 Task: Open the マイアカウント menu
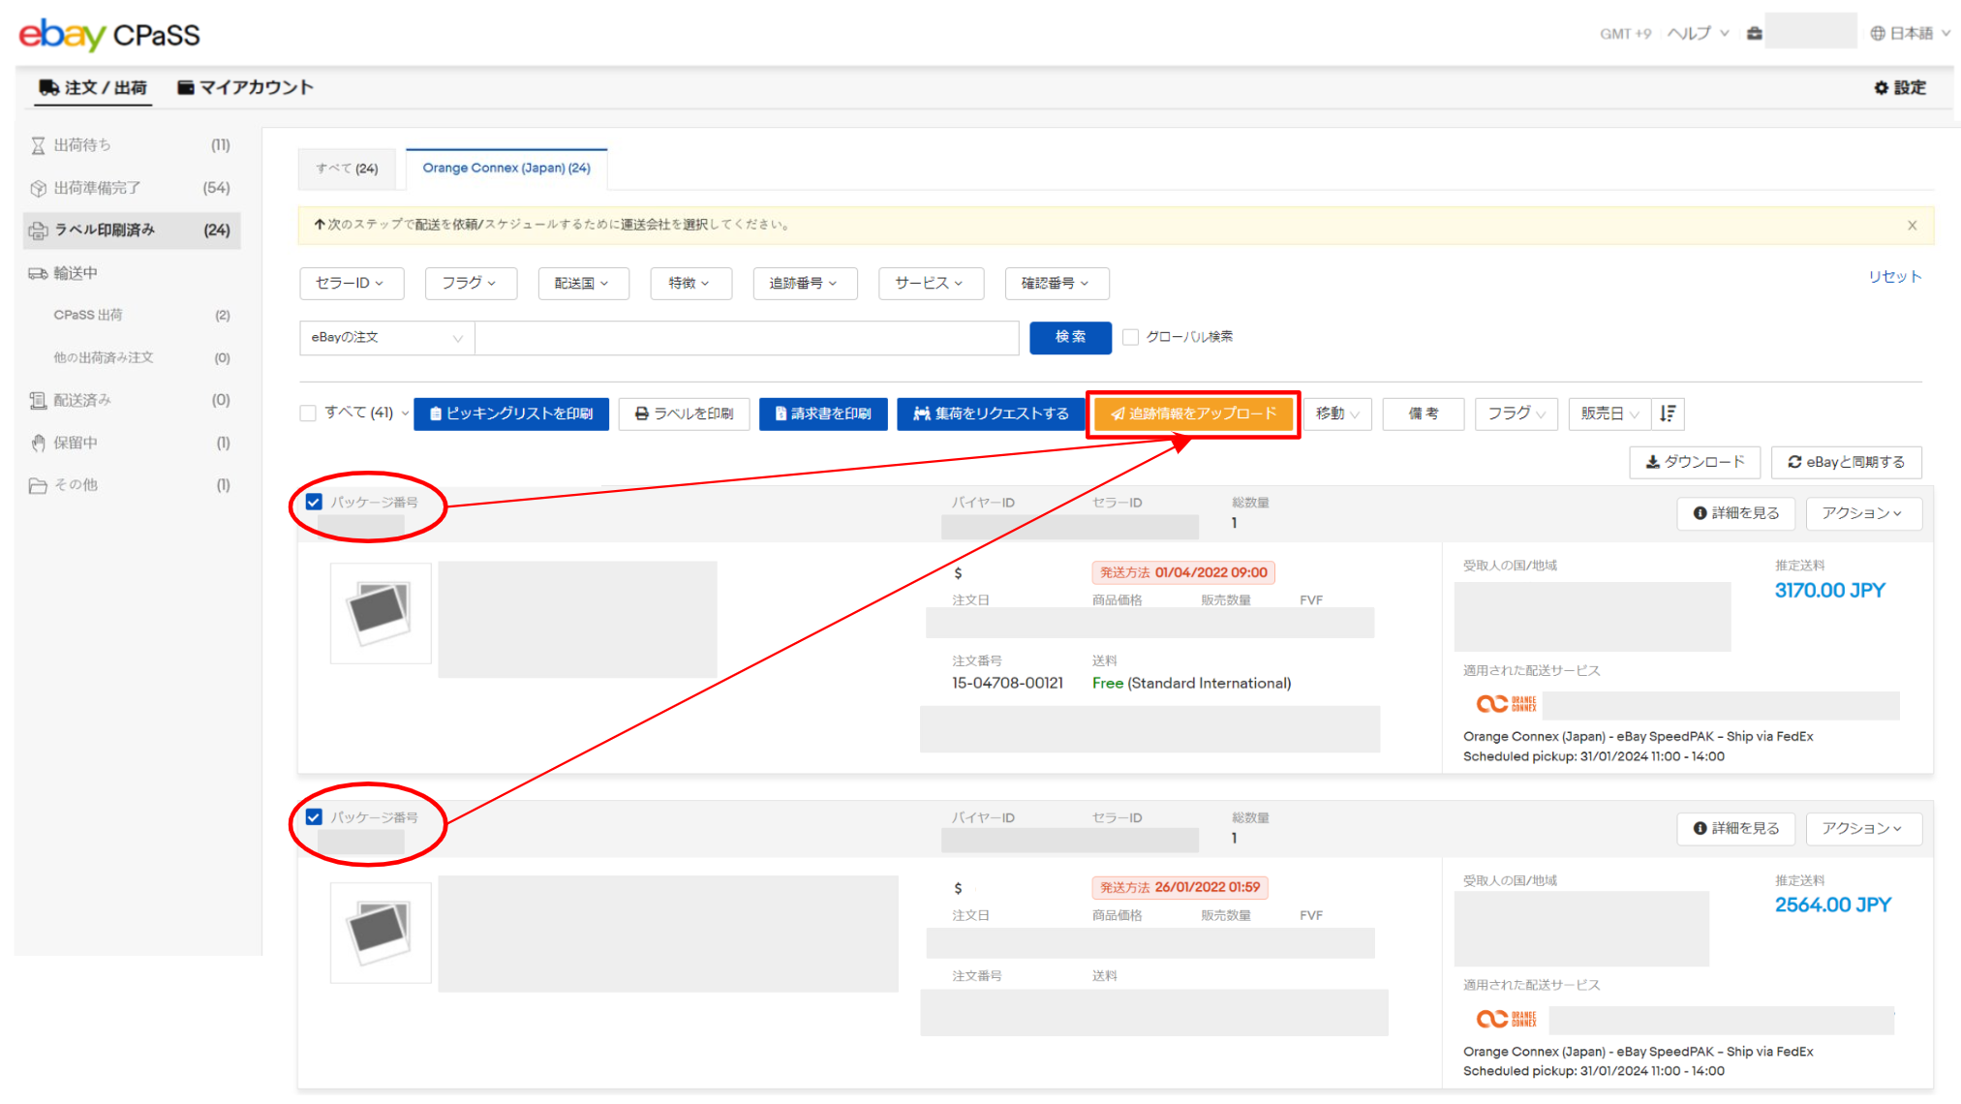[x=246, y=87]
